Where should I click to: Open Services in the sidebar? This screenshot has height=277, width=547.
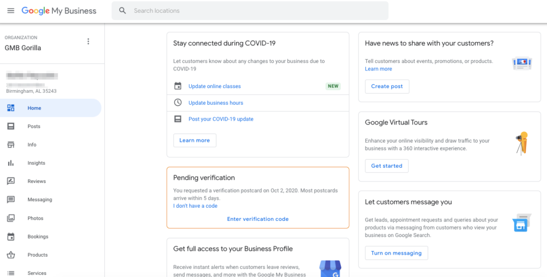click(37, 273)
